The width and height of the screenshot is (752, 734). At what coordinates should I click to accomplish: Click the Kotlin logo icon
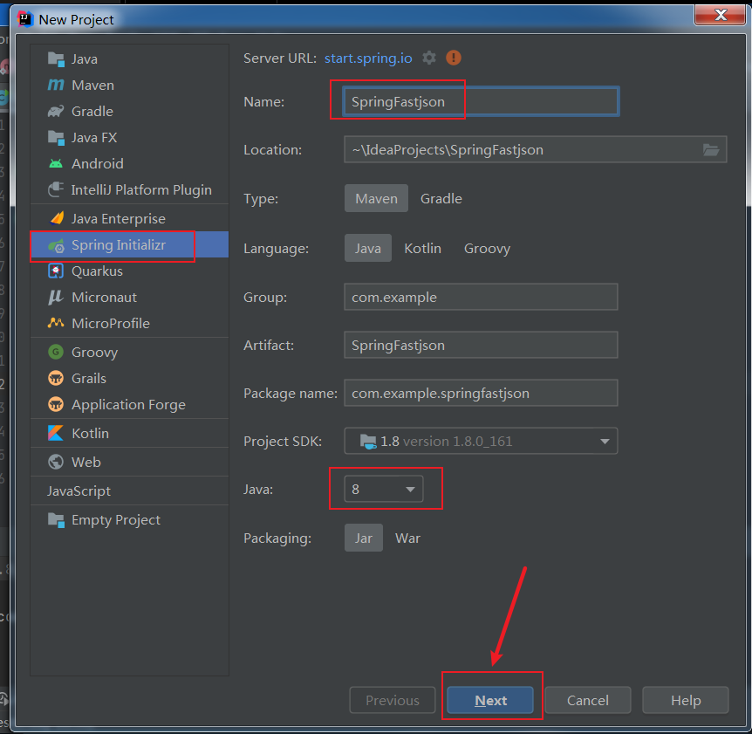pos(56,433)
